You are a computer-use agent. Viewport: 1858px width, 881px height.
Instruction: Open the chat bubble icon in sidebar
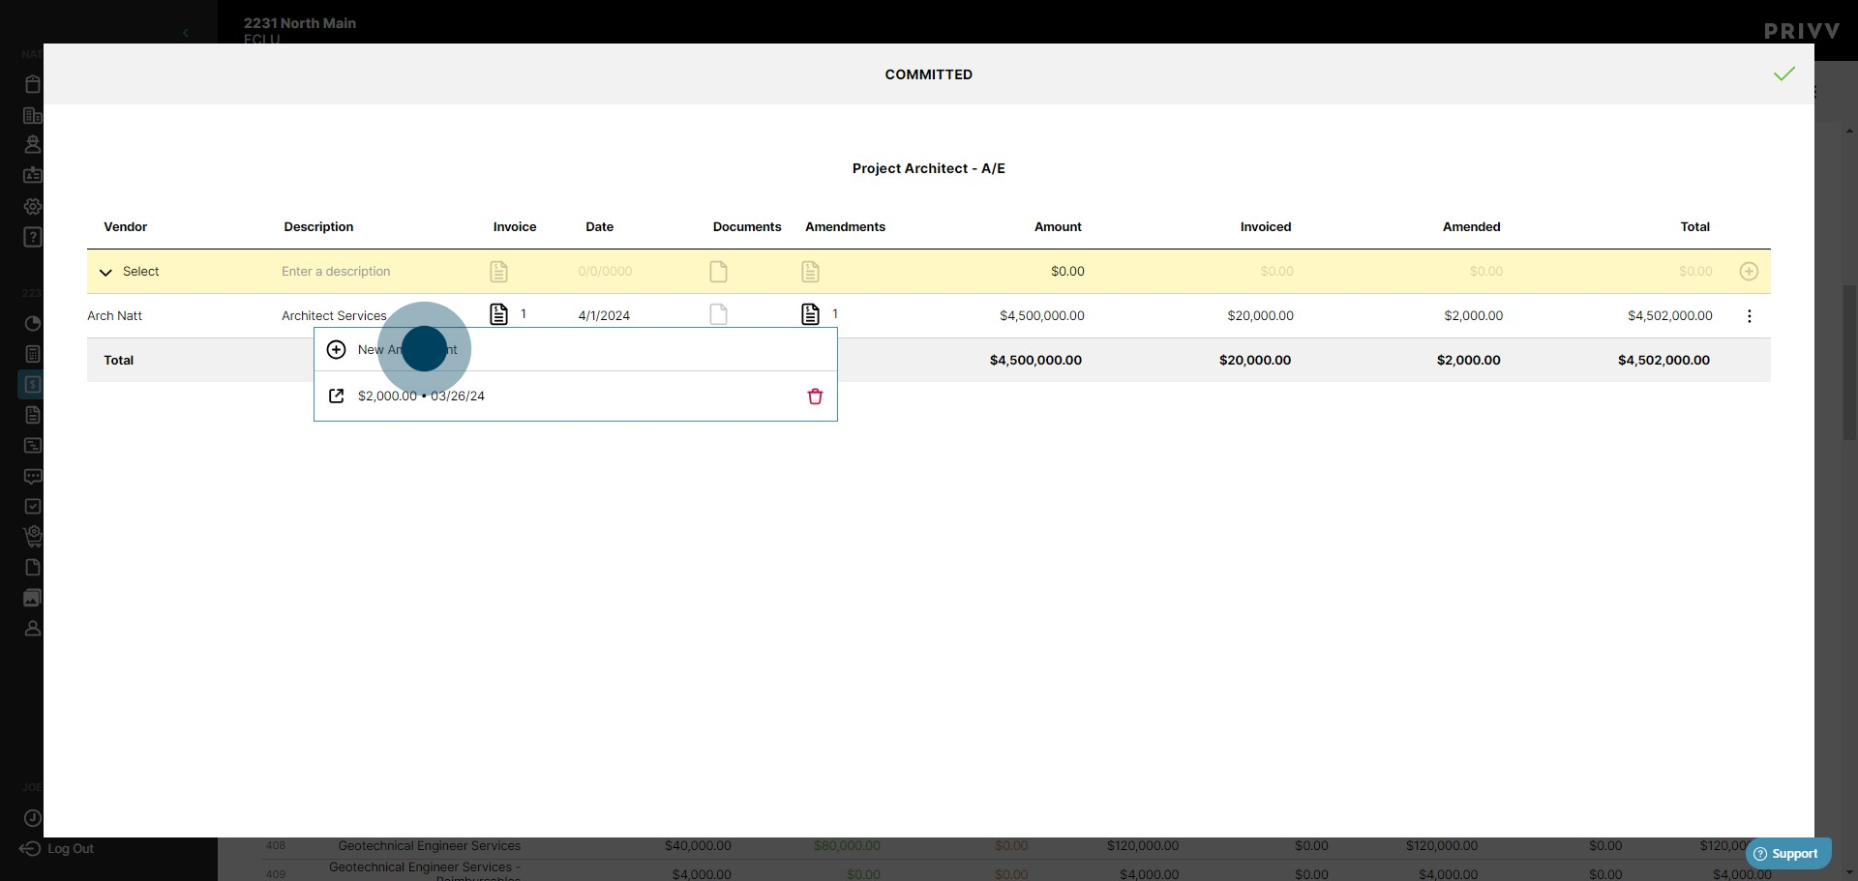click(32, 476)
